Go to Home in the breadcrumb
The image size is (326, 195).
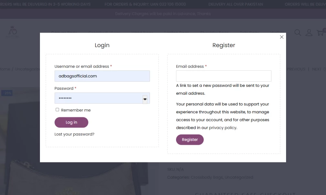[x=5, y=69]
